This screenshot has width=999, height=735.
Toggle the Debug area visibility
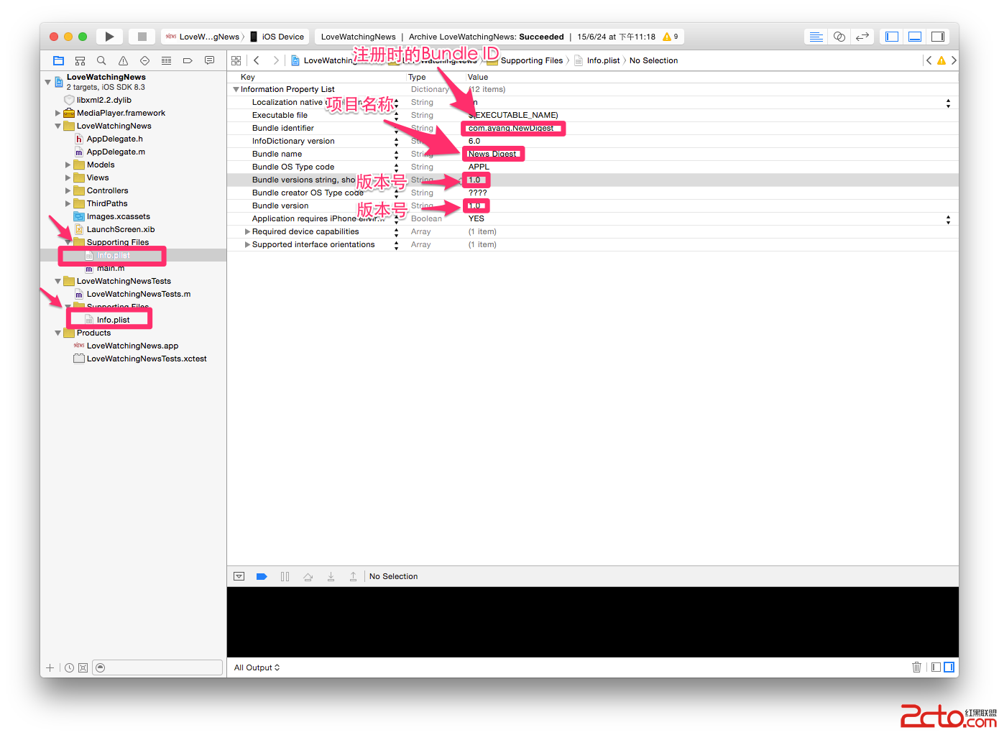[915, 37]
